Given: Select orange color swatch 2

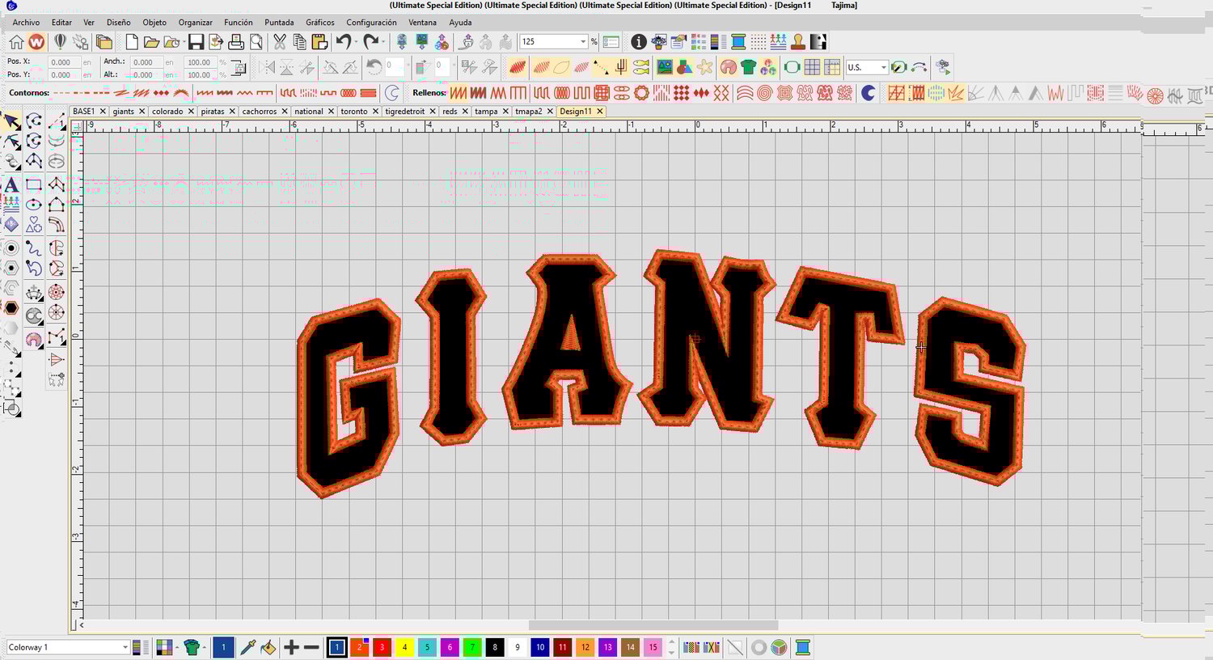Looking at the screenshot, I should tap(359, 647).
